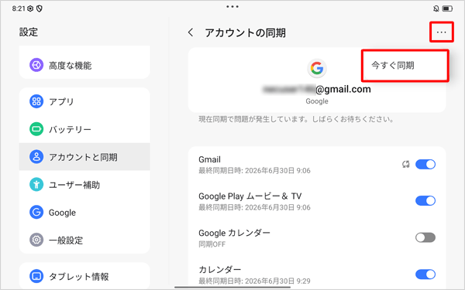Open 一般設定 settings
The height and width of the screenshot is (290, 465).
tap(84, 240)
